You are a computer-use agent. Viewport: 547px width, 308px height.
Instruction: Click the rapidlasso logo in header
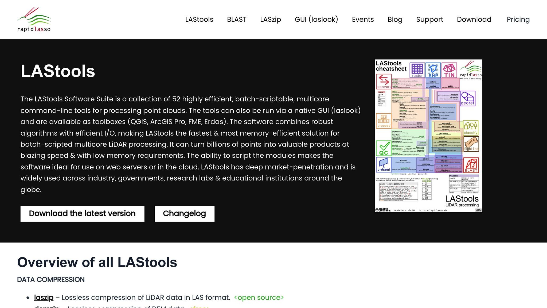click(x=34, y=20)
